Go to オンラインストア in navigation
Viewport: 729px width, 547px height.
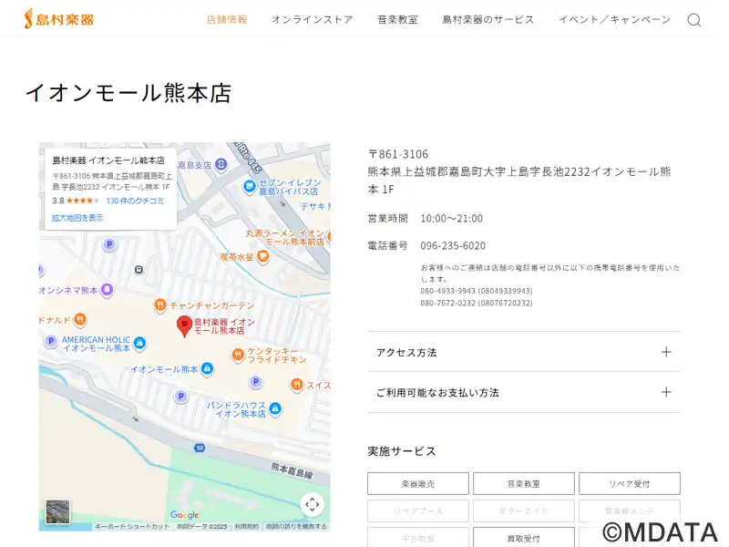[x=312, y=19]
